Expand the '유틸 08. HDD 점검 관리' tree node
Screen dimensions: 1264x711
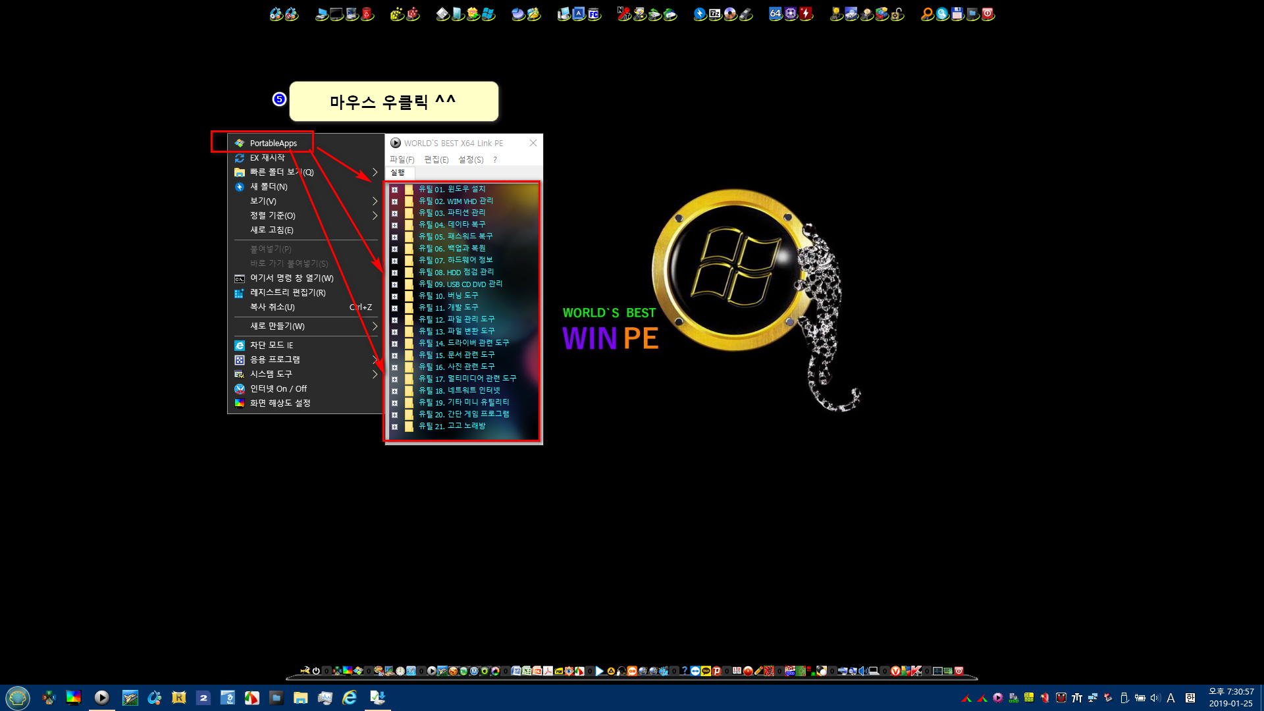coord(394,273)
